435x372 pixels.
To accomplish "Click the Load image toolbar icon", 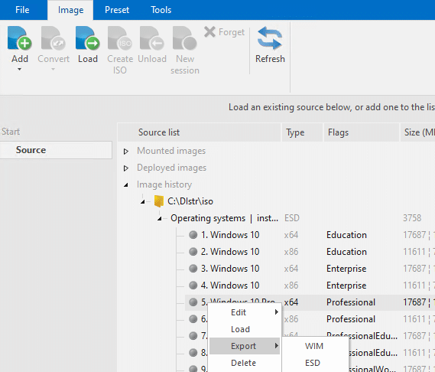I will click(88, 38).
